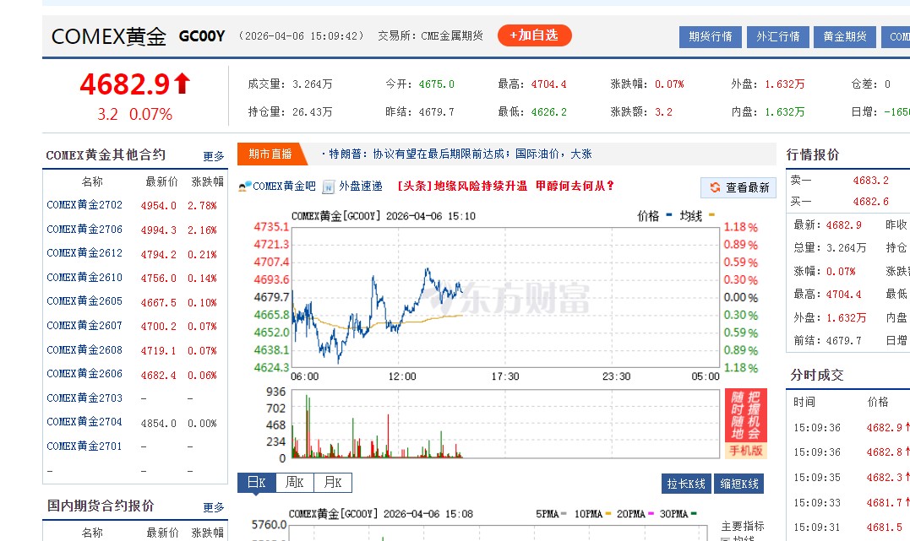Open 外盘速递 via its N icon

click(x=327, y=187)
